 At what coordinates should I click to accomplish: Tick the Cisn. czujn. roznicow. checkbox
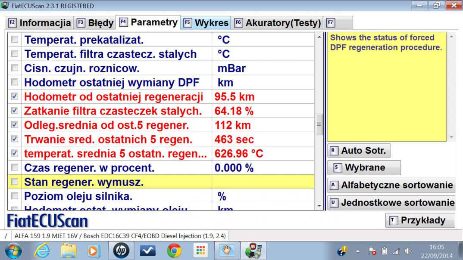pos(15,68)
